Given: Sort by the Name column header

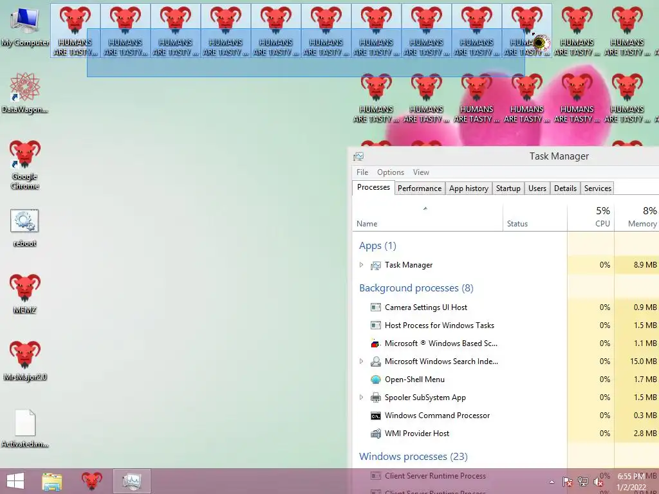Looking at the screenshot, I should tap(427, 217).
